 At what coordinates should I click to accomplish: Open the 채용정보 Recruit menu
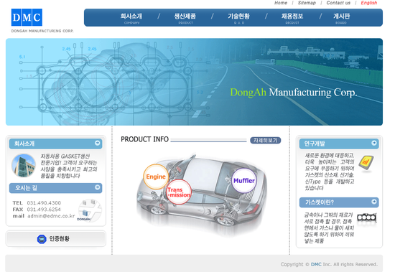click(x=292, y=18)
